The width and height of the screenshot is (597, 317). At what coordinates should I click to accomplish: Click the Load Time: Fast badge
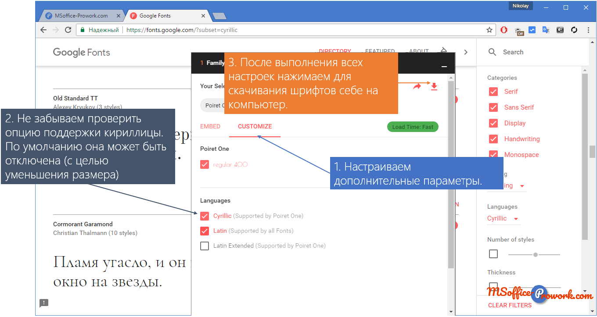[x=413, y=127]
